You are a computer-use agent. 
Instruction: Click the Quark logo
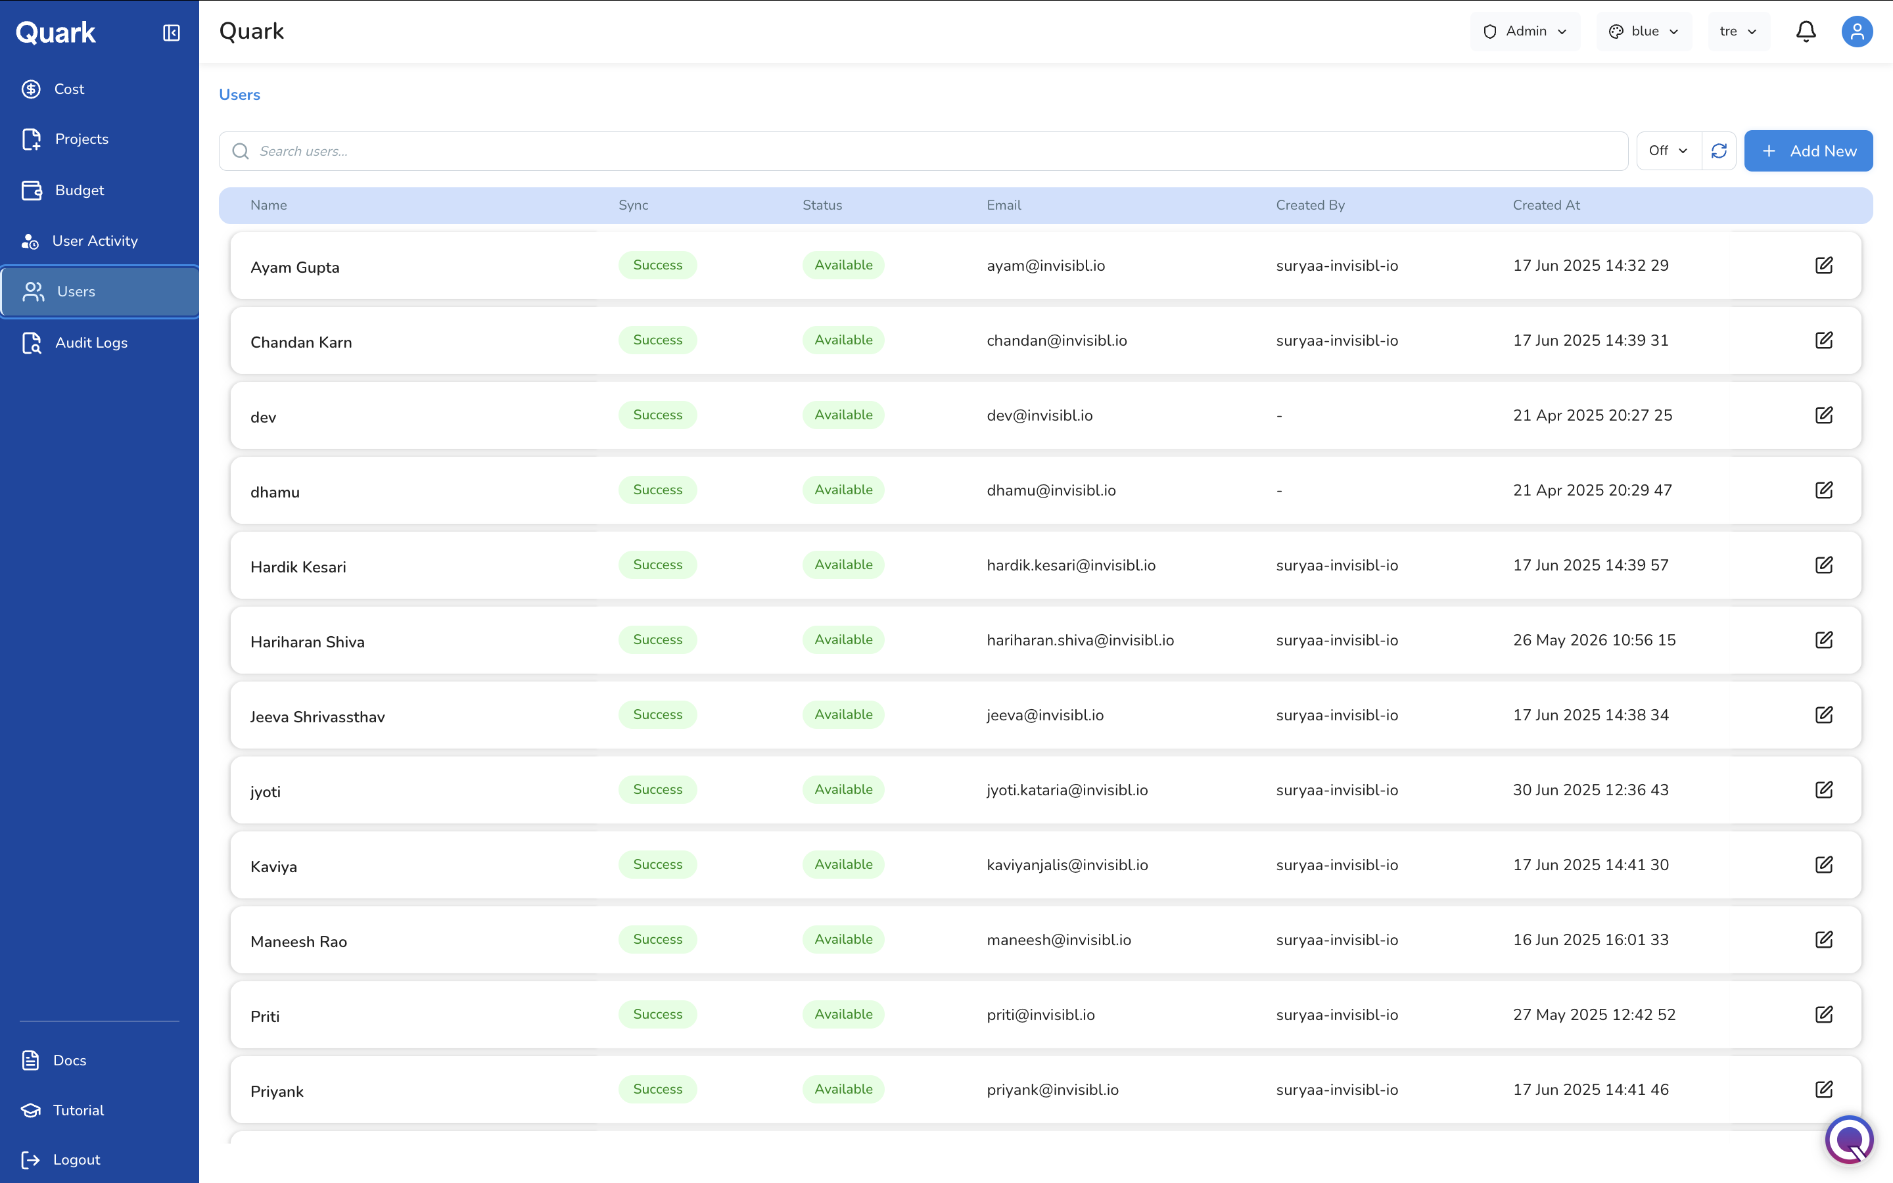(55, 33)
